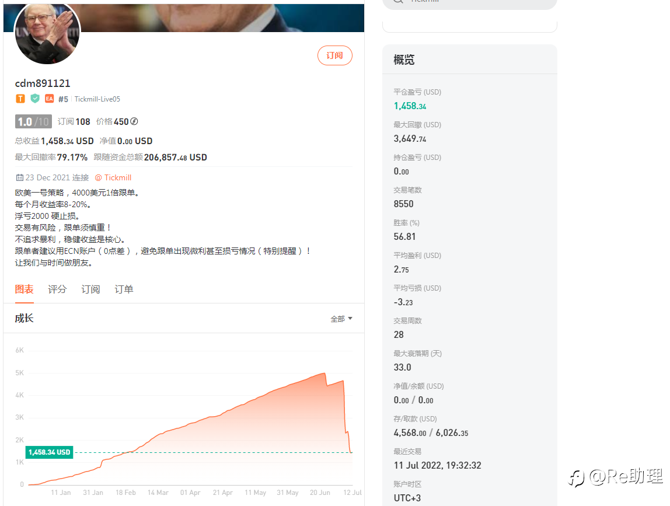Image resolution: width=670 pixels, height=506 pixels.
Task: Click the 概览 overview panel header
Action: [x=470, y=60]
